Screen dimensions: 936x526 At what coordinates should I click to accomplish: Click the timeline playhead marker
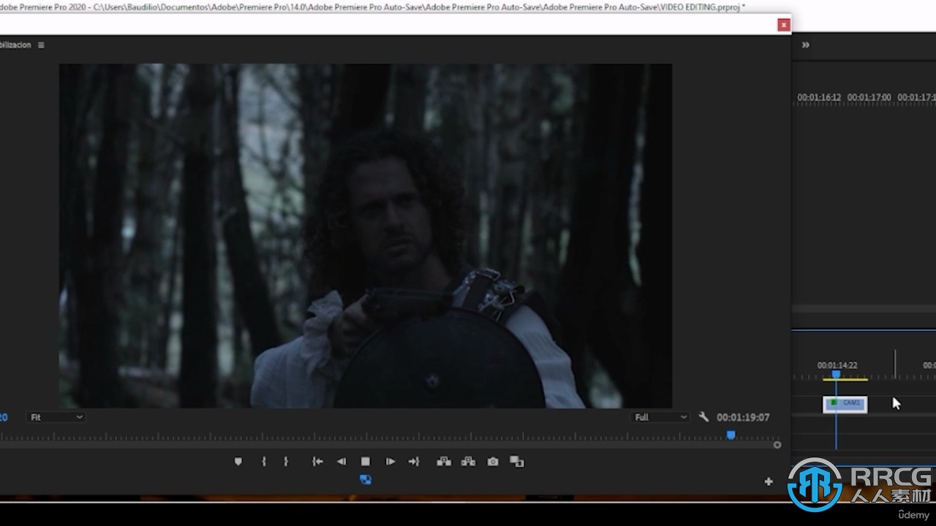click(x=836, y=375)
